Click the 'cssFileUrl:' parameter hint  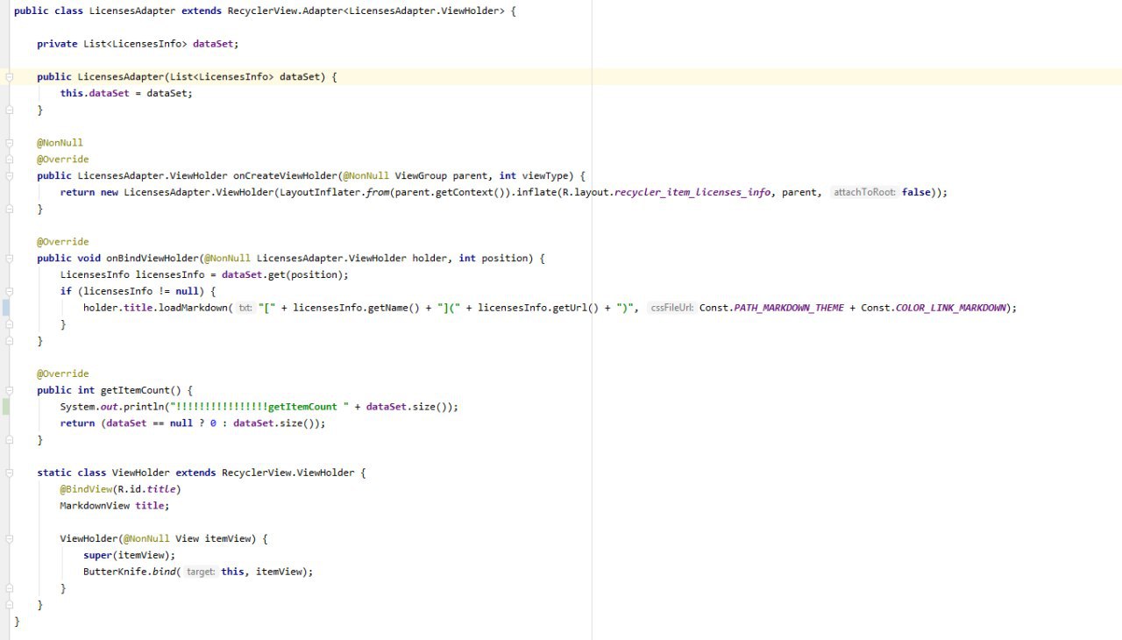point(671,308)
